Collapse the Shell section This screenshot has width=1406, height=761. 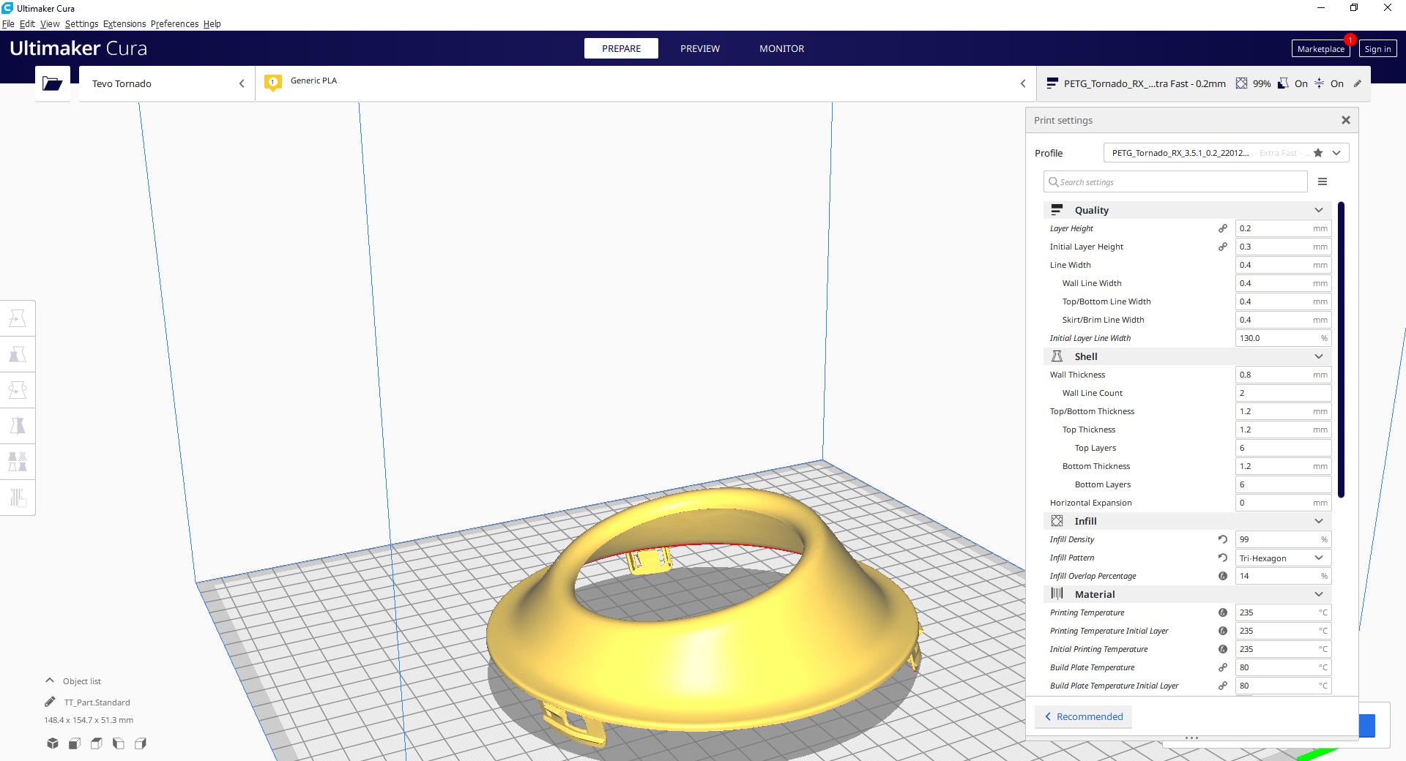[x=1319, y=356]
